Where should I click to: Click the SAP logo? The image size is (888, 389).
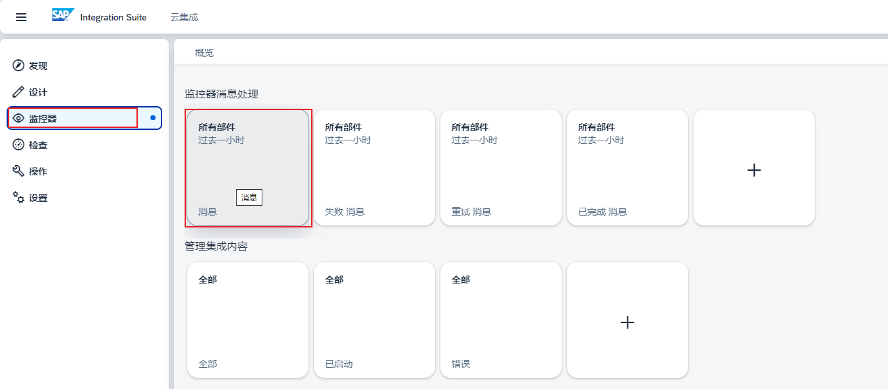(63, 16)
